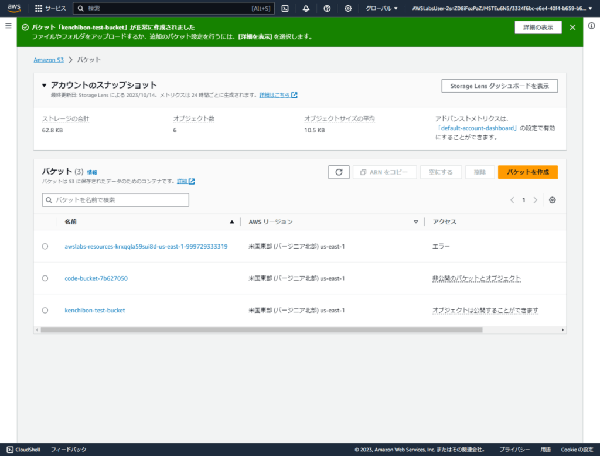The image size is (600, 456).
Task: Click the オブジェクト数 metric label
Action: pyautogui.click(x=193, y=119)
